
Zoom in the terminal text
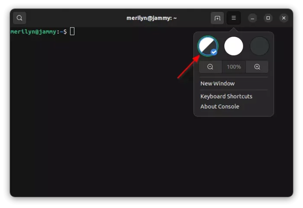pos(257,67)
